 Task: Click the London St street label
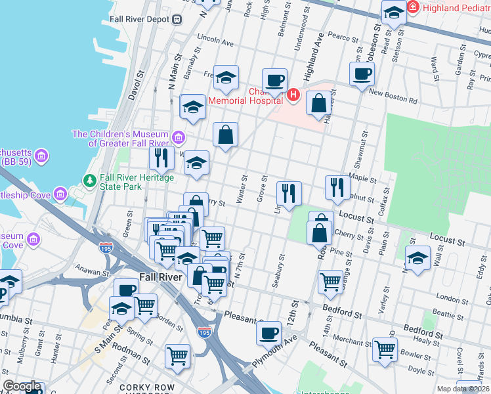click(x=452, y=299)
